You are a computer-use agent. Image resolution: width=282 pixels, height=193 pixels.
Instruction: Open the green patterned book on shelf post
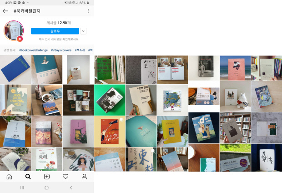pos(110,70)
